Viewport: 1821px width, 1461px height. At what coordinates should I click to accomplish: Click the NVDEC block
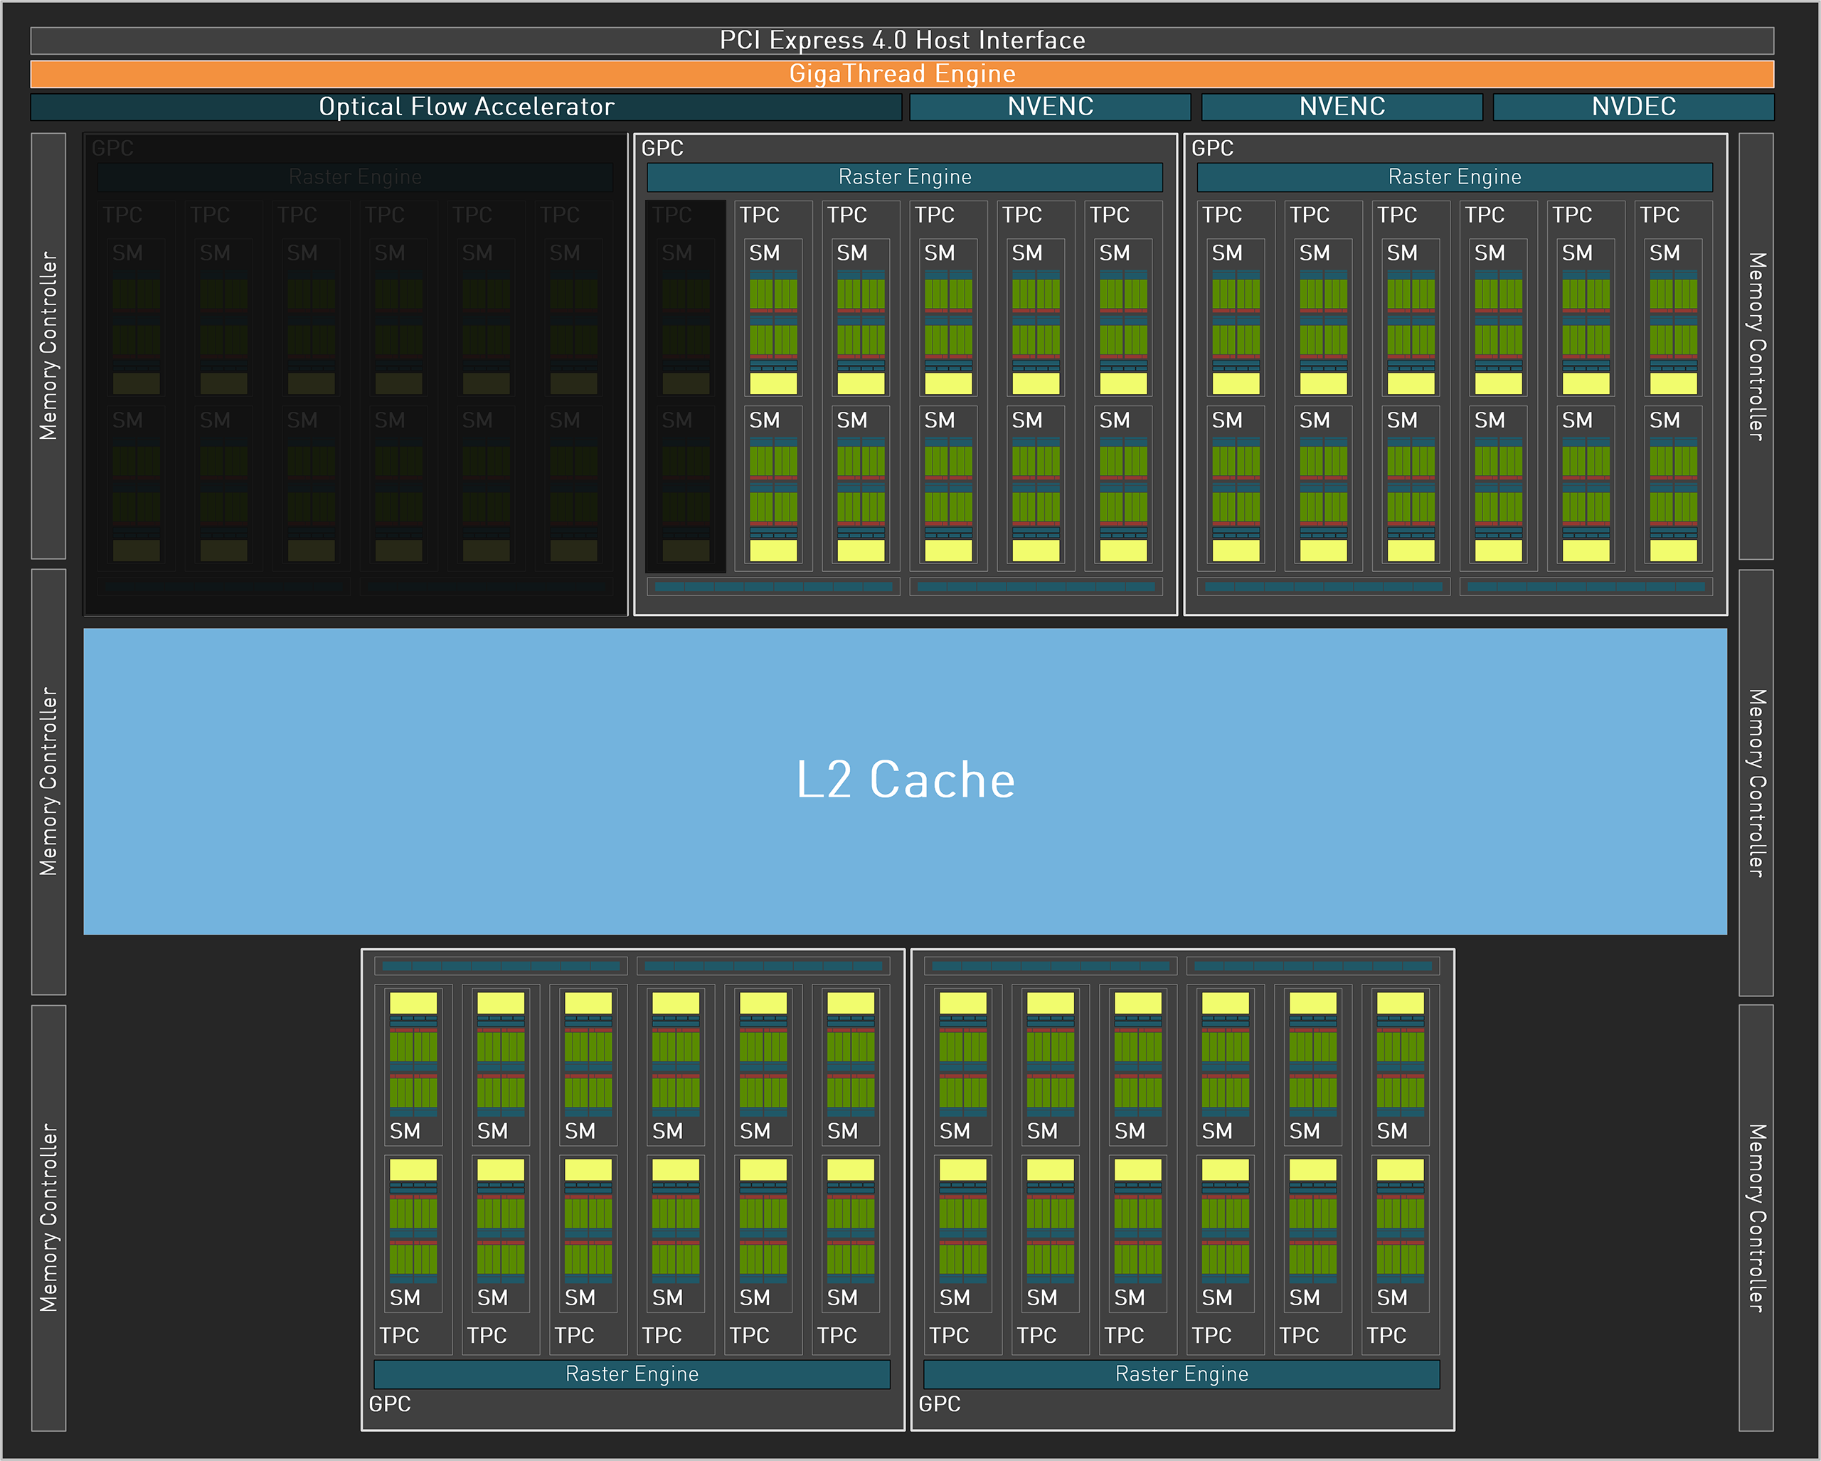click(1632, 107)
